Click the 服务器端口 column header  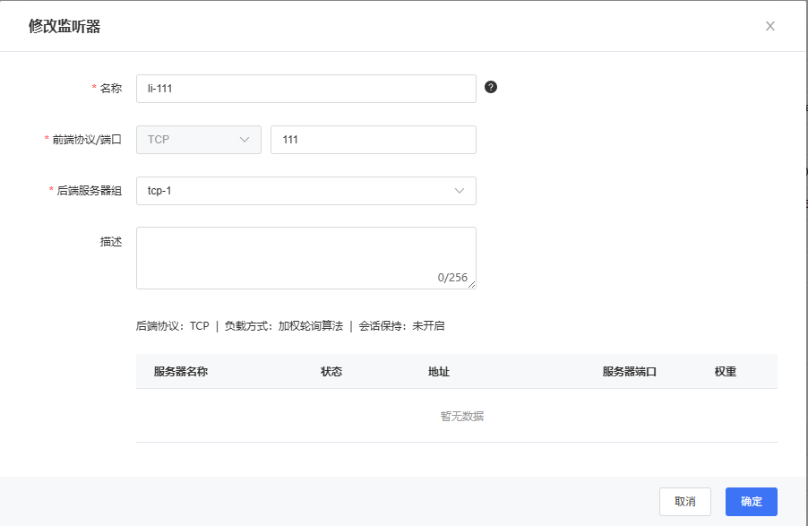630,372
